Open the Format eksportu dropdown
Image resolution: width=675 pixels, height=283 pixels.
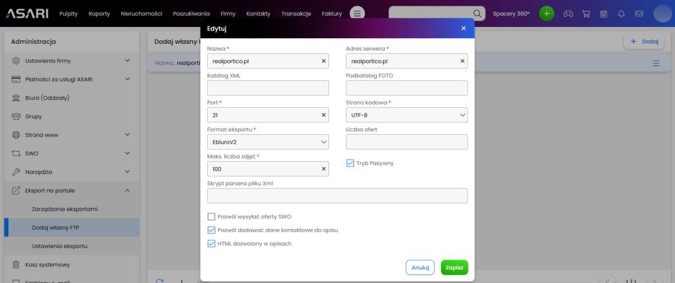pos(268,142)
